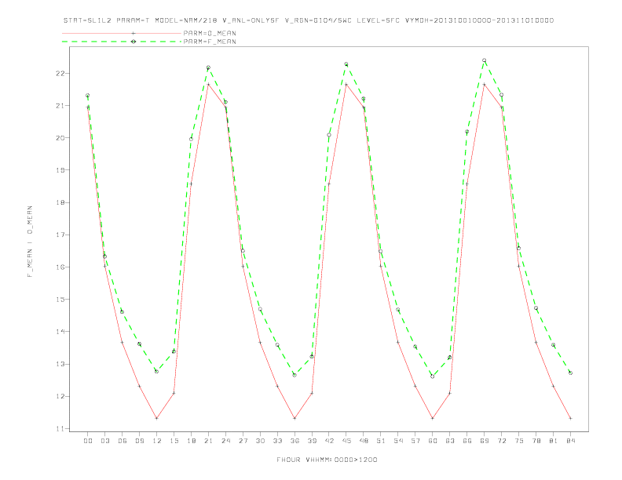The image size is (622, 480).
Task: Click y-axis tick label 15
Action: pos(60,300)
